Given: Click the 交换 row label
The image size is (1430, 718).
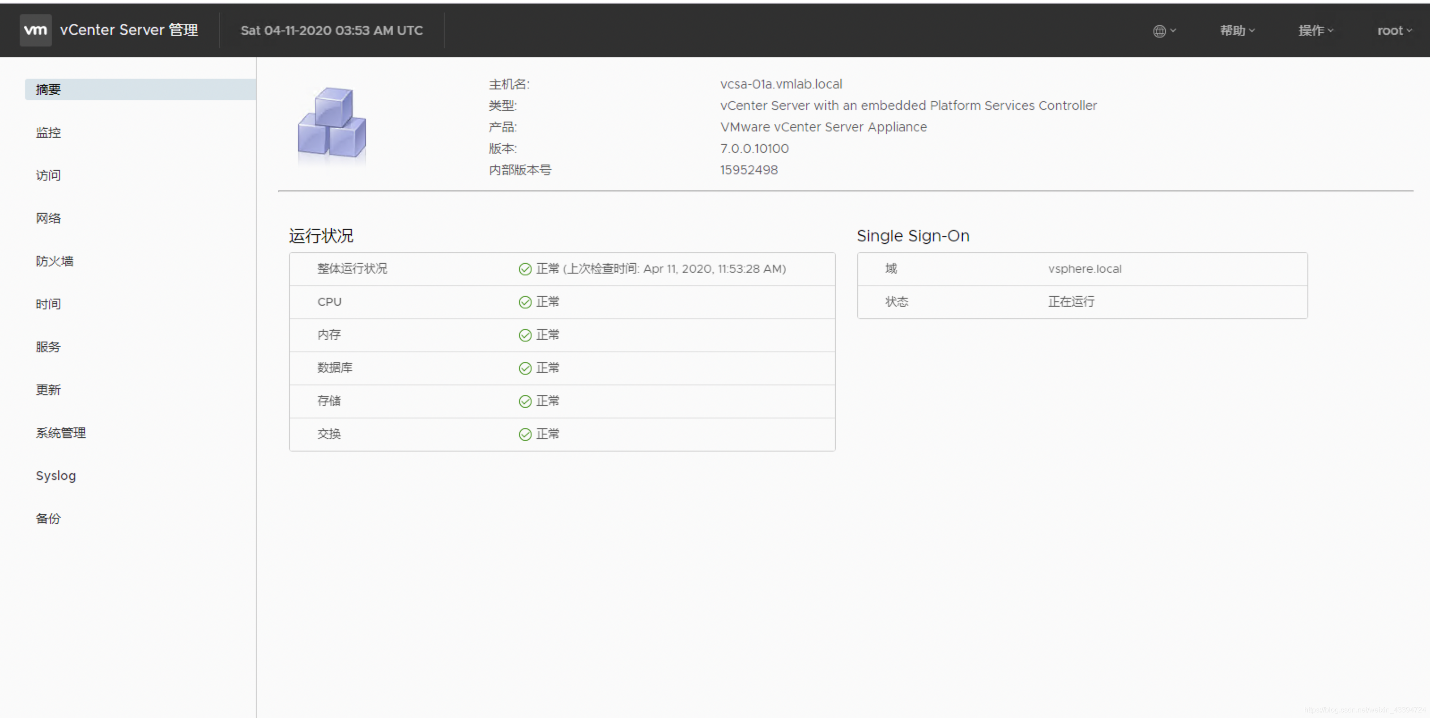Looking at the screenshot, I should click(328, 433).
